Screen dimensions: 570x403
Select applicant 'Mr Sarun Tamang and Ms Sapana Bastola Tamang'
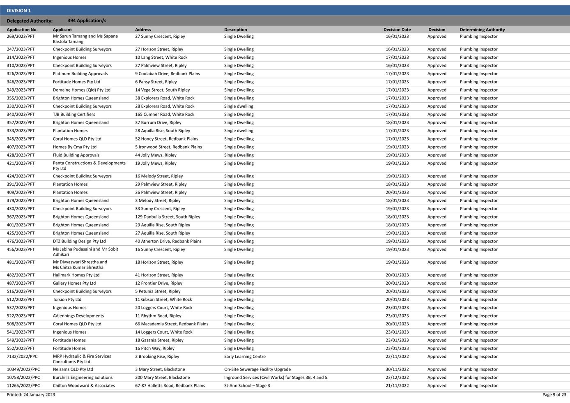(85, 39)
